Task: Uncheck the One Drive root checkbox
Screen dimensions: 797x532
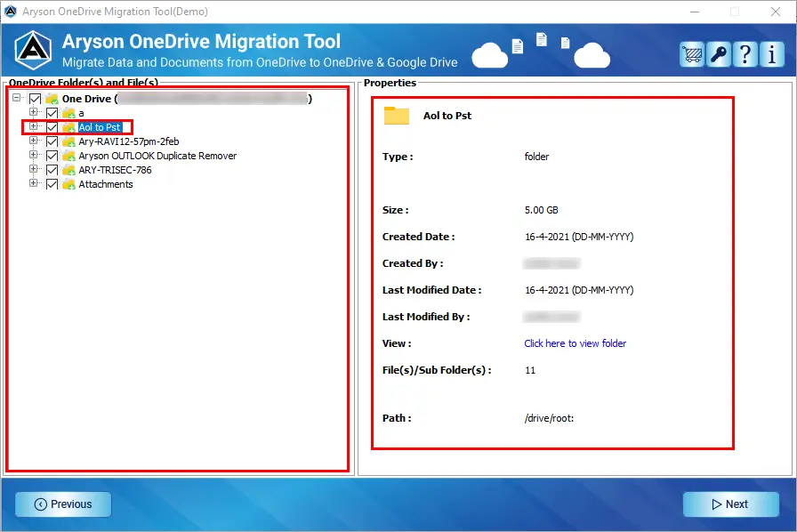Action: point(35,99)
